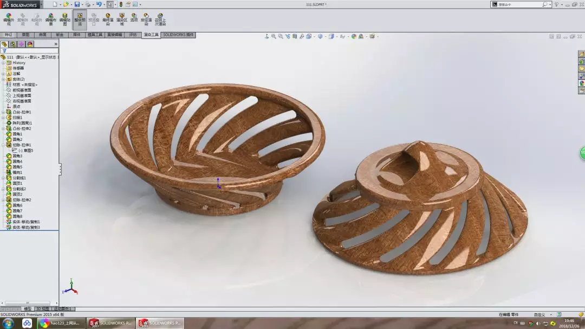The width and height of the screenshot is (585, 329).
Task: Select 扫描1 sweep feature
Action: [x=14, y=118]
